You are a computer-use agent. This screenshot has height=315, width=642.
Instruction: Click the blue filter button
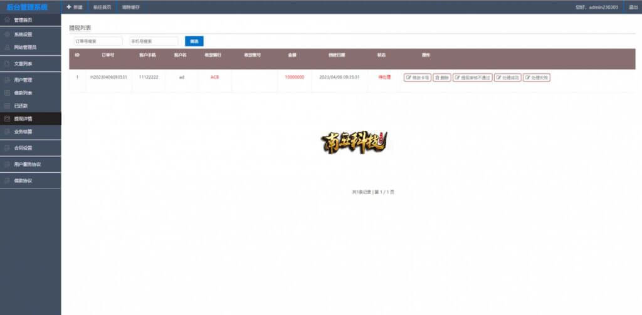[194, 41]
